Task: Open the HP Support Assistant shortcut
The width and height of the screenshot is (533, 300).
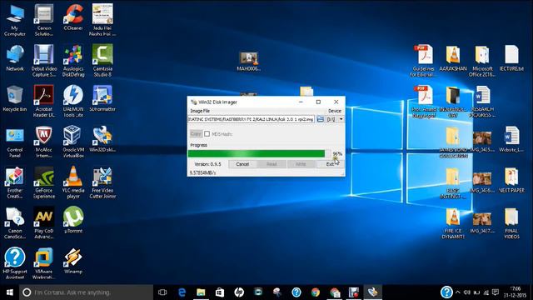Action: point(15,263)
